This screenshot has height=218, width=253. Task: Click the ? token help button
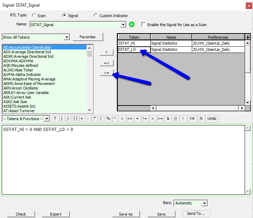106,53
